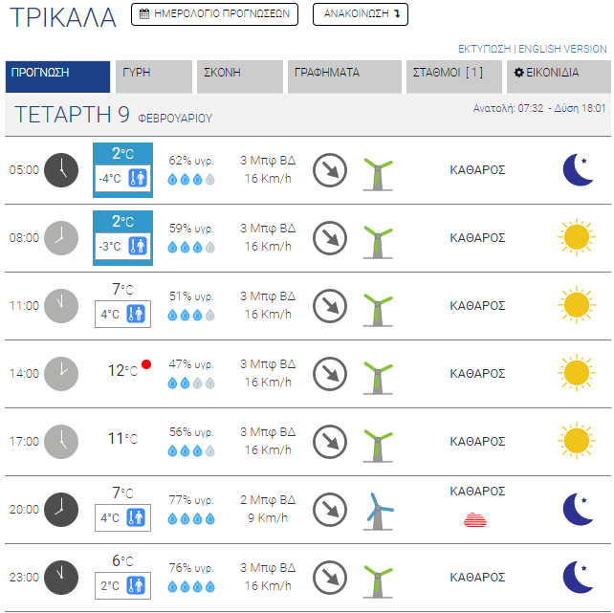Click the wind direction arrow at 14:00
614x613 pixels.
330,373
